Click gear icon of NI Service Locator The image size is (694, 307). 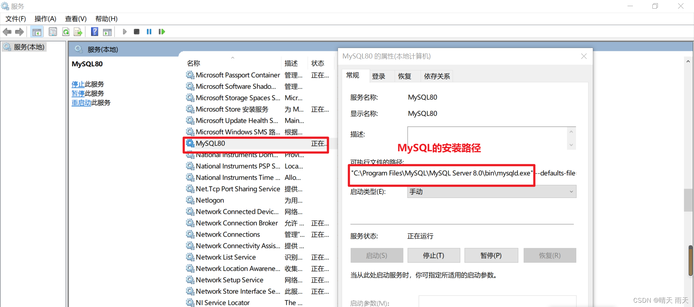click(190, 303)
